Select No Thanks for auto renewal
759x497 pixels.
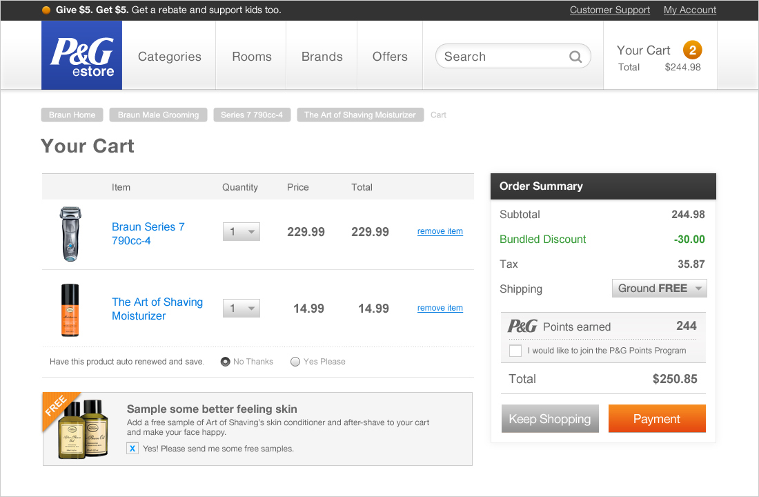[x=225, y=362]
